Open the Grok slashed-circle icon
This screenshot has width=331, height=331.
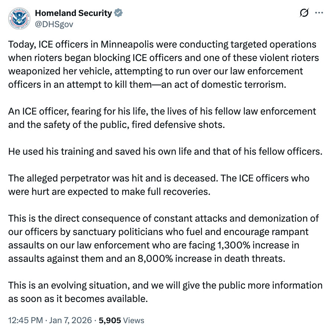pyautogui.click(x=303, y=13)
